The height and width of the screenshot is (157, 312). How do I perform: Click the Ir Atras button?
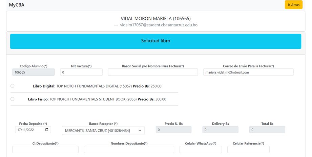pyautogui.click(x=293, y=5)
